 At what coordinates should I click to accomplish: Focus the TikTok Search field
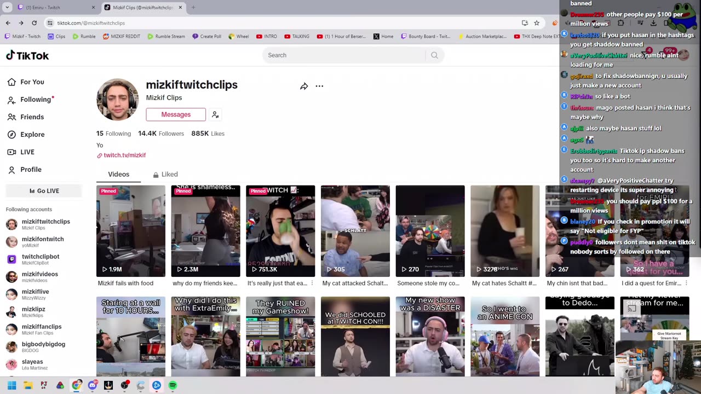pyautogui.click(x=345, y=55)
